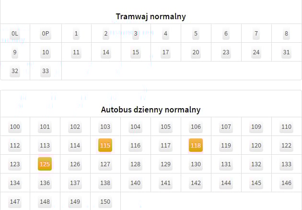This screenshot has width=302, height=210.
Task: Open tram line 33 schedule
Action: [46, 71]
